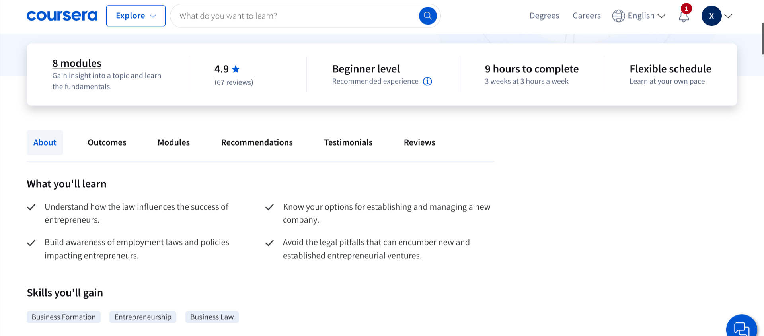Screen dimensions: 764x336
Task: Click the recommended experience info icon
Action: click(427, 81)
